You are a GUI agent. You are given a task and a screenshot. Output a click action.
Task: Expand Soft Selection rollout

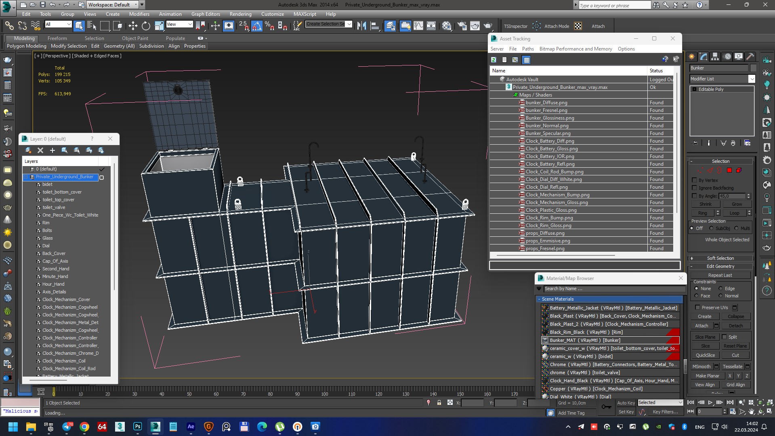[720, 258]
